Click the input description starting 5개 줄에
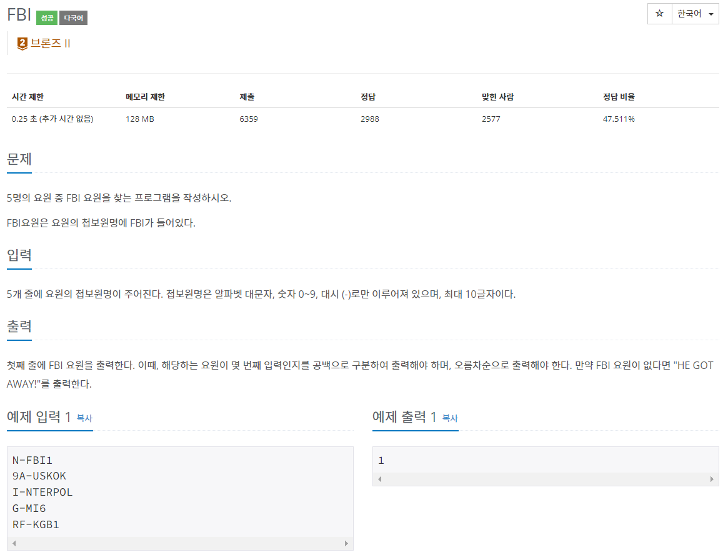 (x=261, y=295)
